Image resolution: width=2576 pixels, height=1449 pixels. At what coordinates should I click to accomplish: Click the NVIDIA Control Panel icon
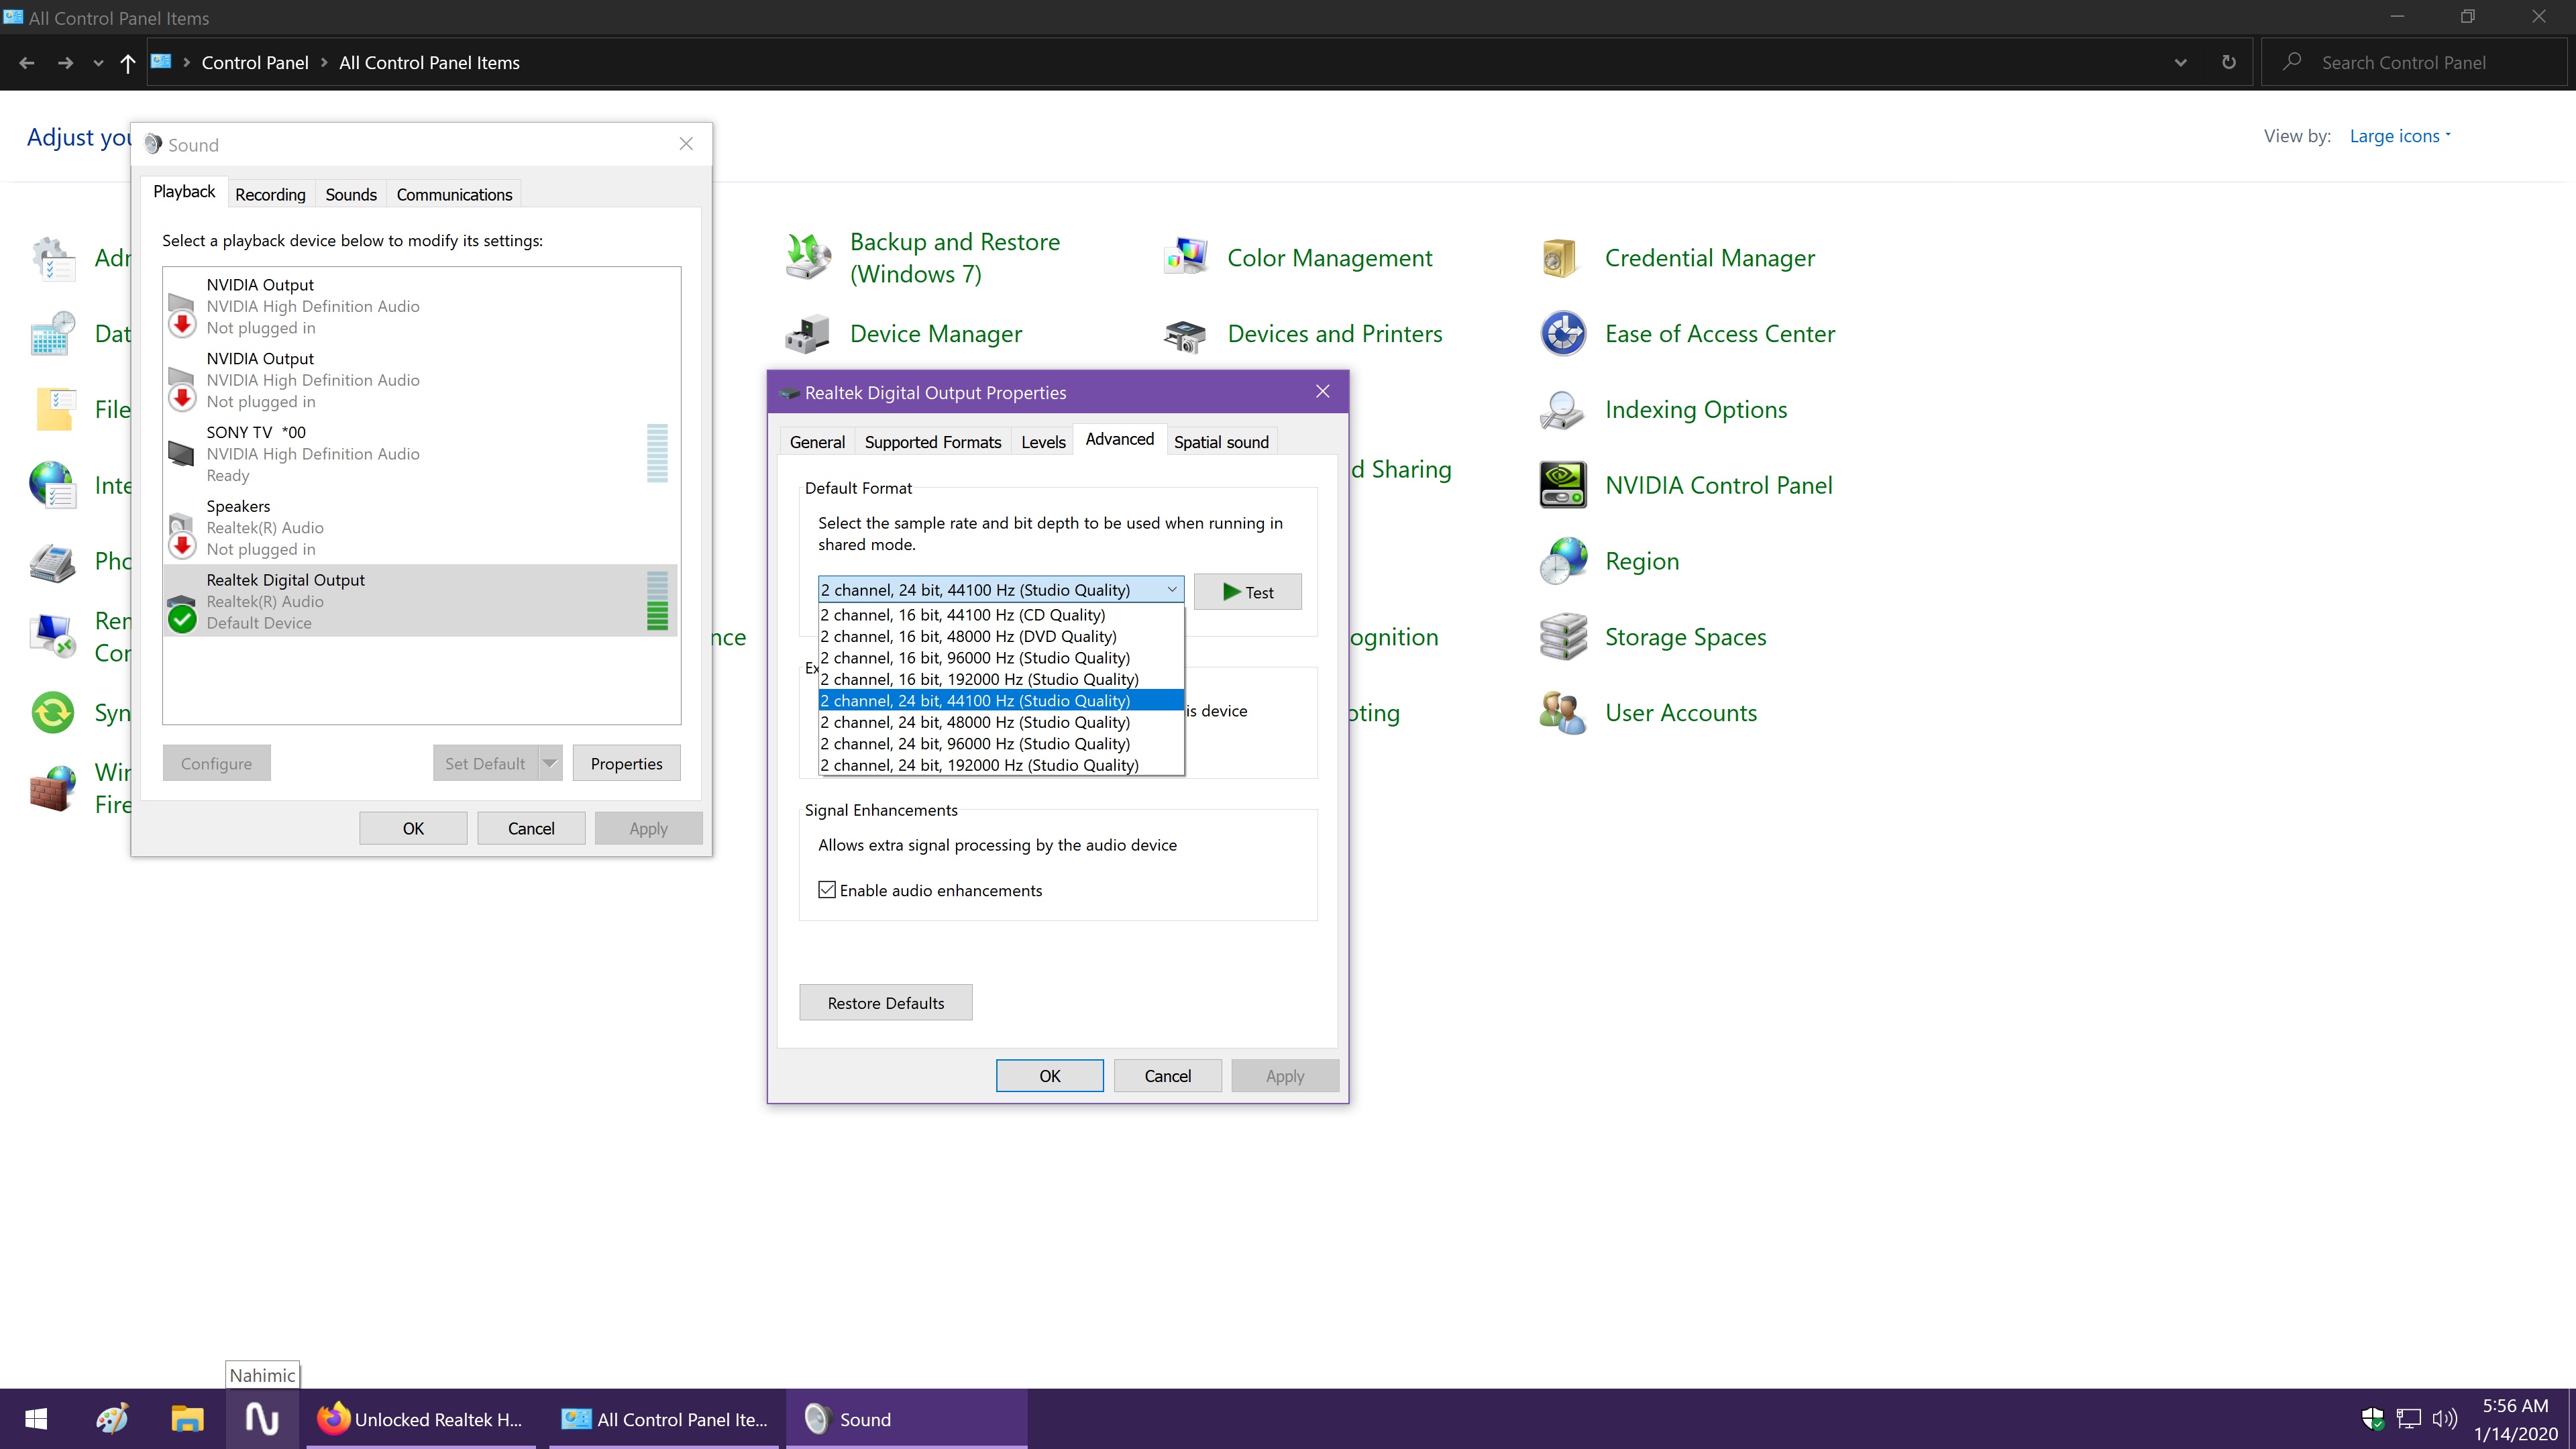pos(1559,485)
